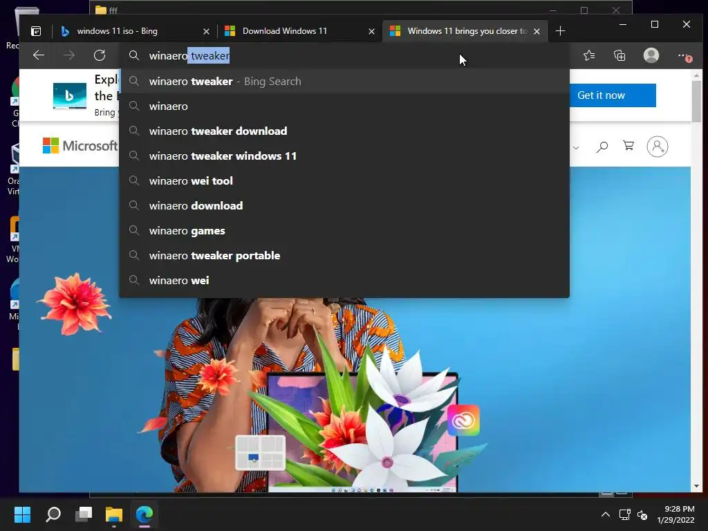Close the 'Download Windows 11' tab
The image size is (708, 531).
[371, 31]
